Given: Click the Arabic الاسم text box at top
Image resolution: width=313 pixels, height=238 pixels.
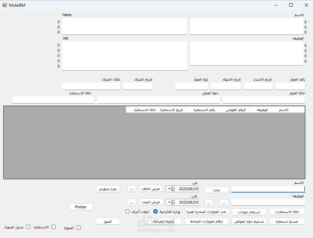Looking at the screenshot, I should coord(247,26).
